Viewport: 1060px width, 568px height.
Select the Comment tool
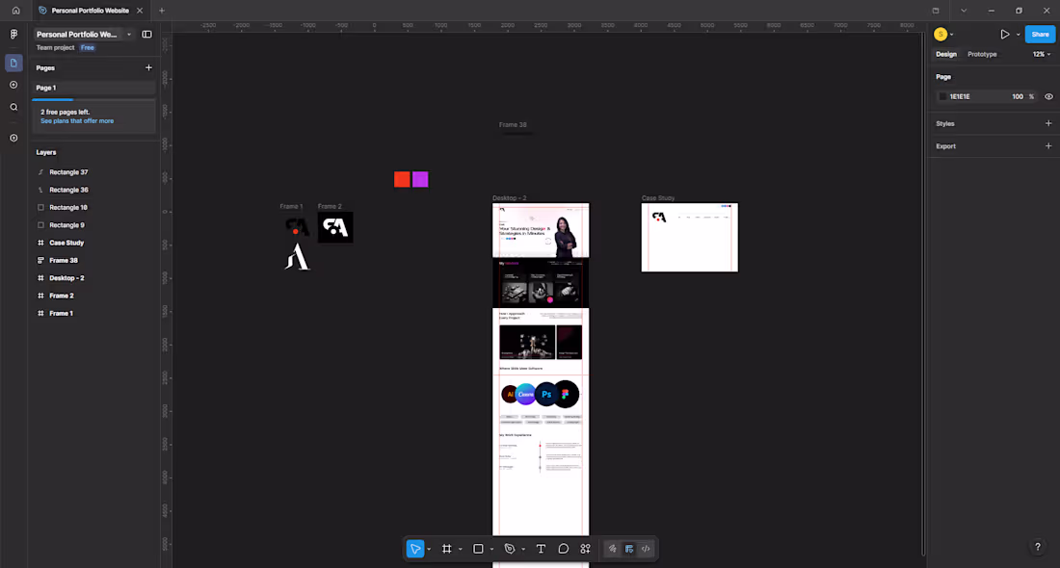[563, 549]
